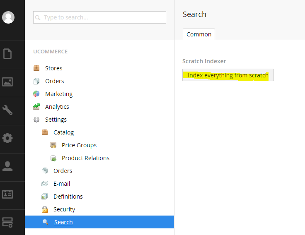This screenshot has height=235, width=305.
Task: Select the Stores tree node
Action: coord(54,68)
